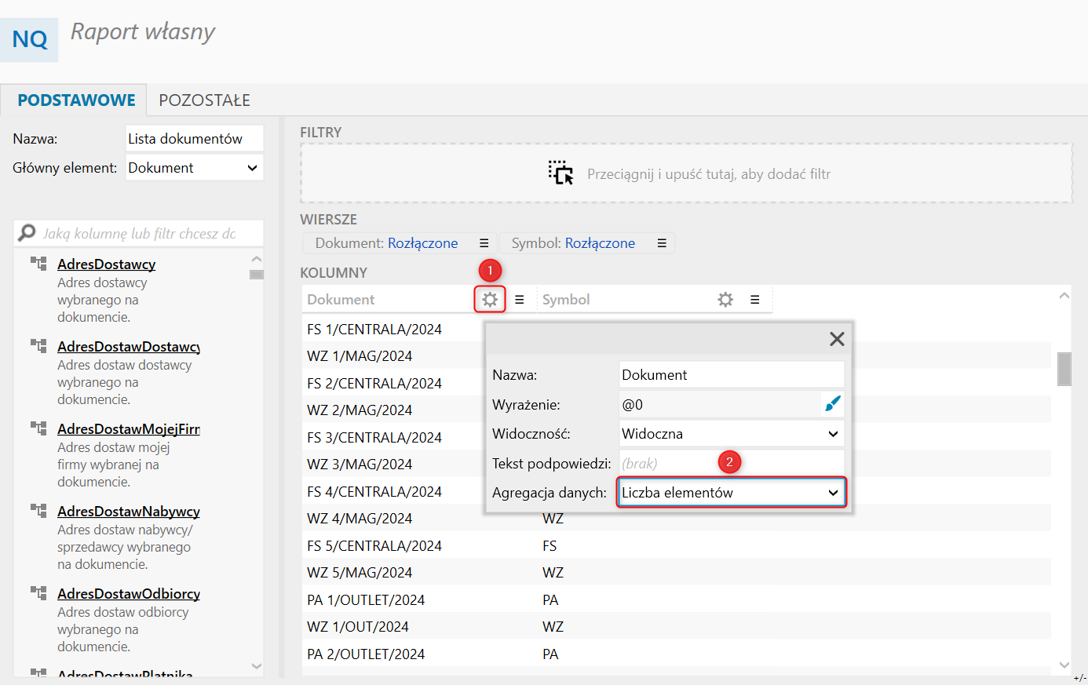Select row FS 5/CENTRALA/2024
The image size is (1088, 685).
pos(677,546)
